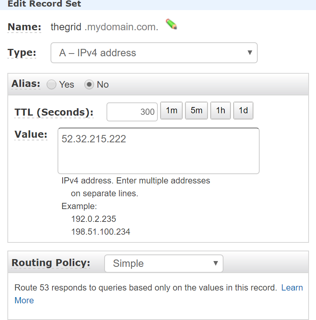Screen dimensions: 316x320
Task: Select the Alias No radio button
Action: tap(89, 85)
